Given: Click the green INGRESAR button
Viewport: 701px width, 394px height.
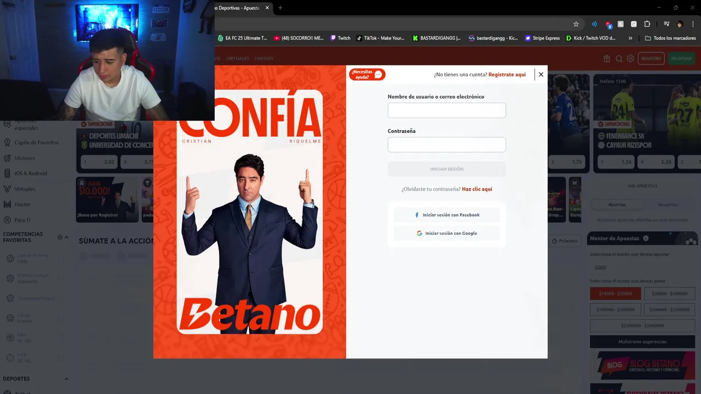Looking at the screenshot, I should [x=681, y=59].
